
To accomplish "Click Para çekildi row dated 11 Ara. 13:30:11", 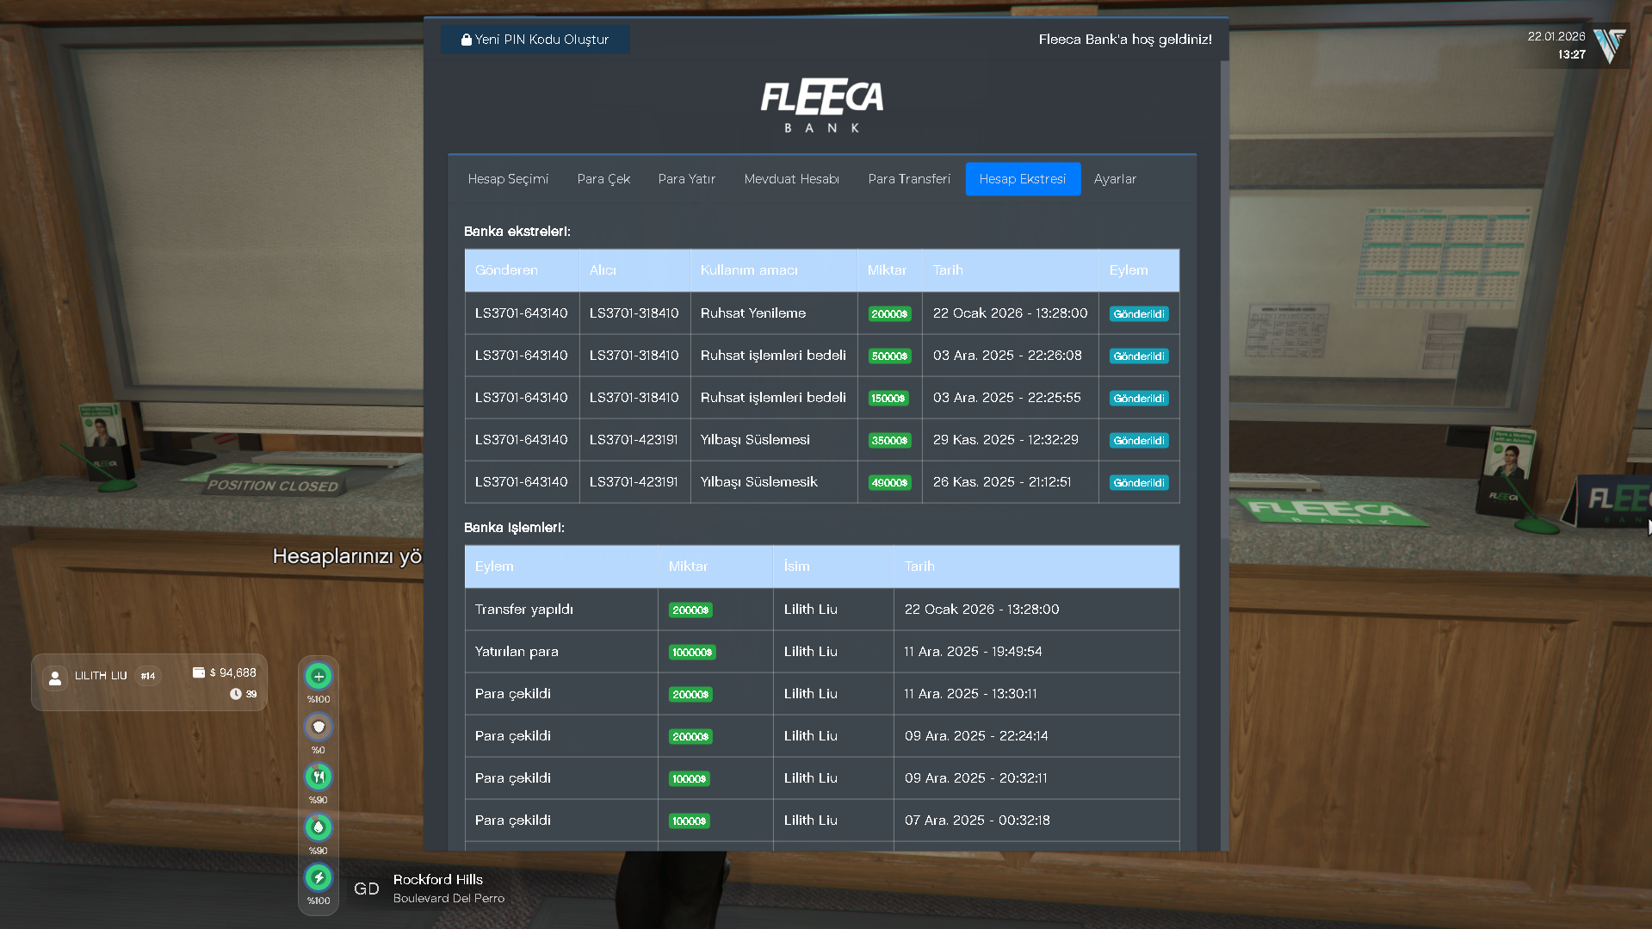I will coord(822,694).
